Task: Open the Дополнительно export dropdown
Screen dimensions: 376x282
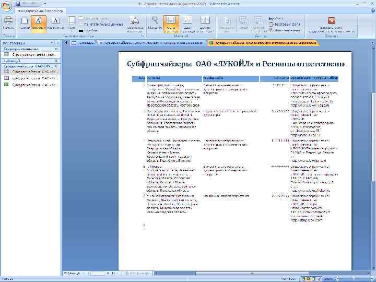Action: click(285, 30)
